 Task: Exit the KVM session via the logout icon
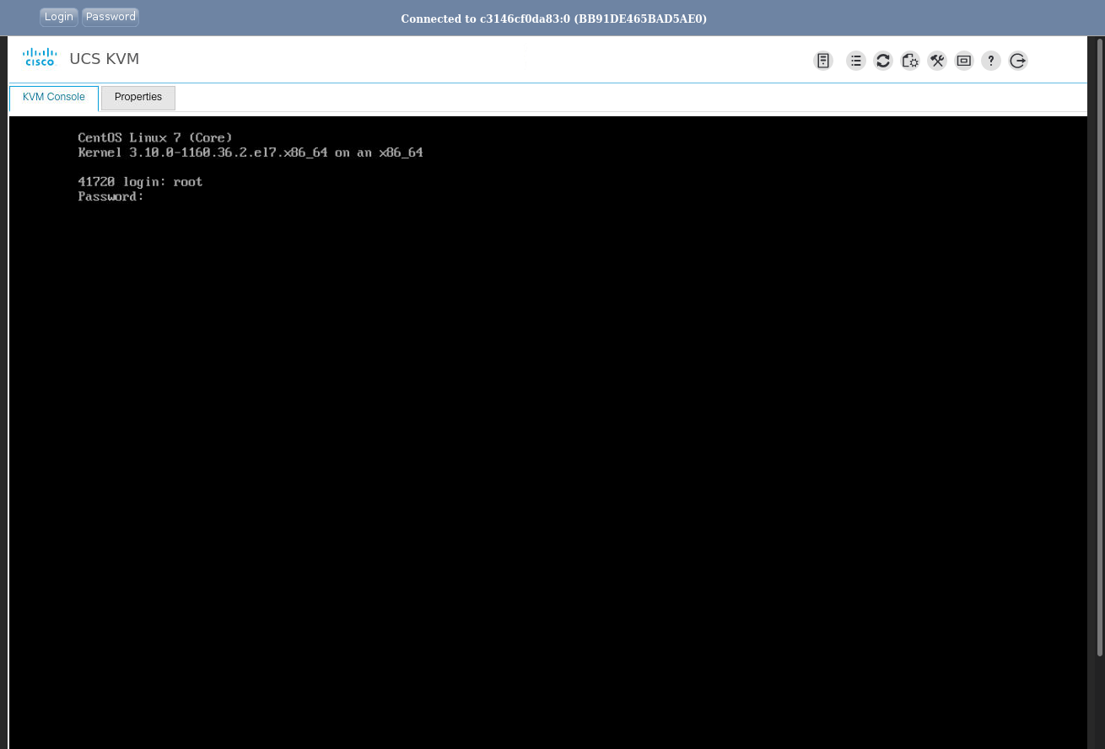(x=1018, y=61)
